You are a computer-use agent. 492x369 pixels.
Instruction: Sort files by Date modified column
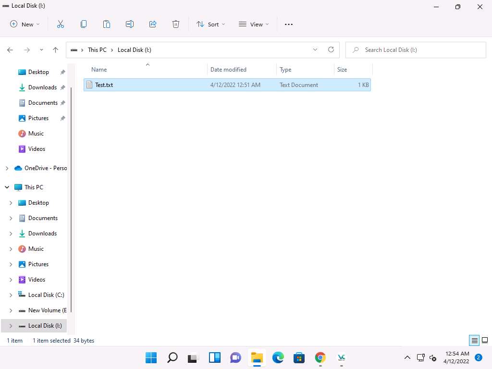click(228, 70)
